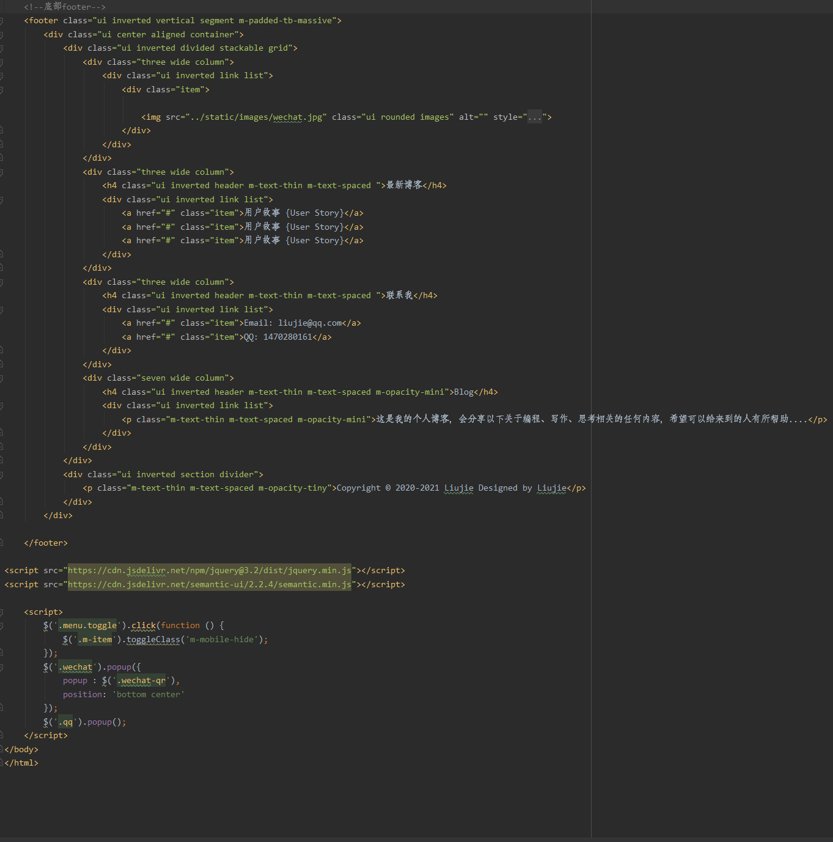
Task: Click the Copyright © 2020-2021 text
Action: click(387, 488)
